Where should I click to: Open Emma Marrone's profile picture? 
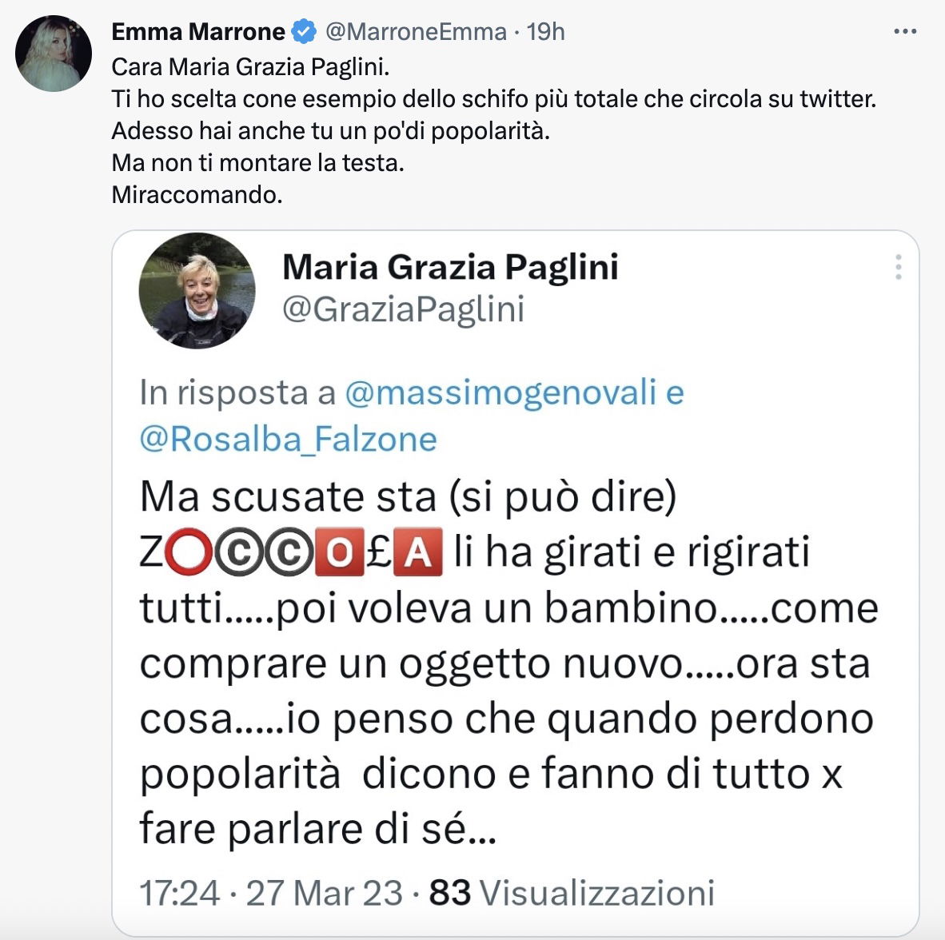coord(54,54)
